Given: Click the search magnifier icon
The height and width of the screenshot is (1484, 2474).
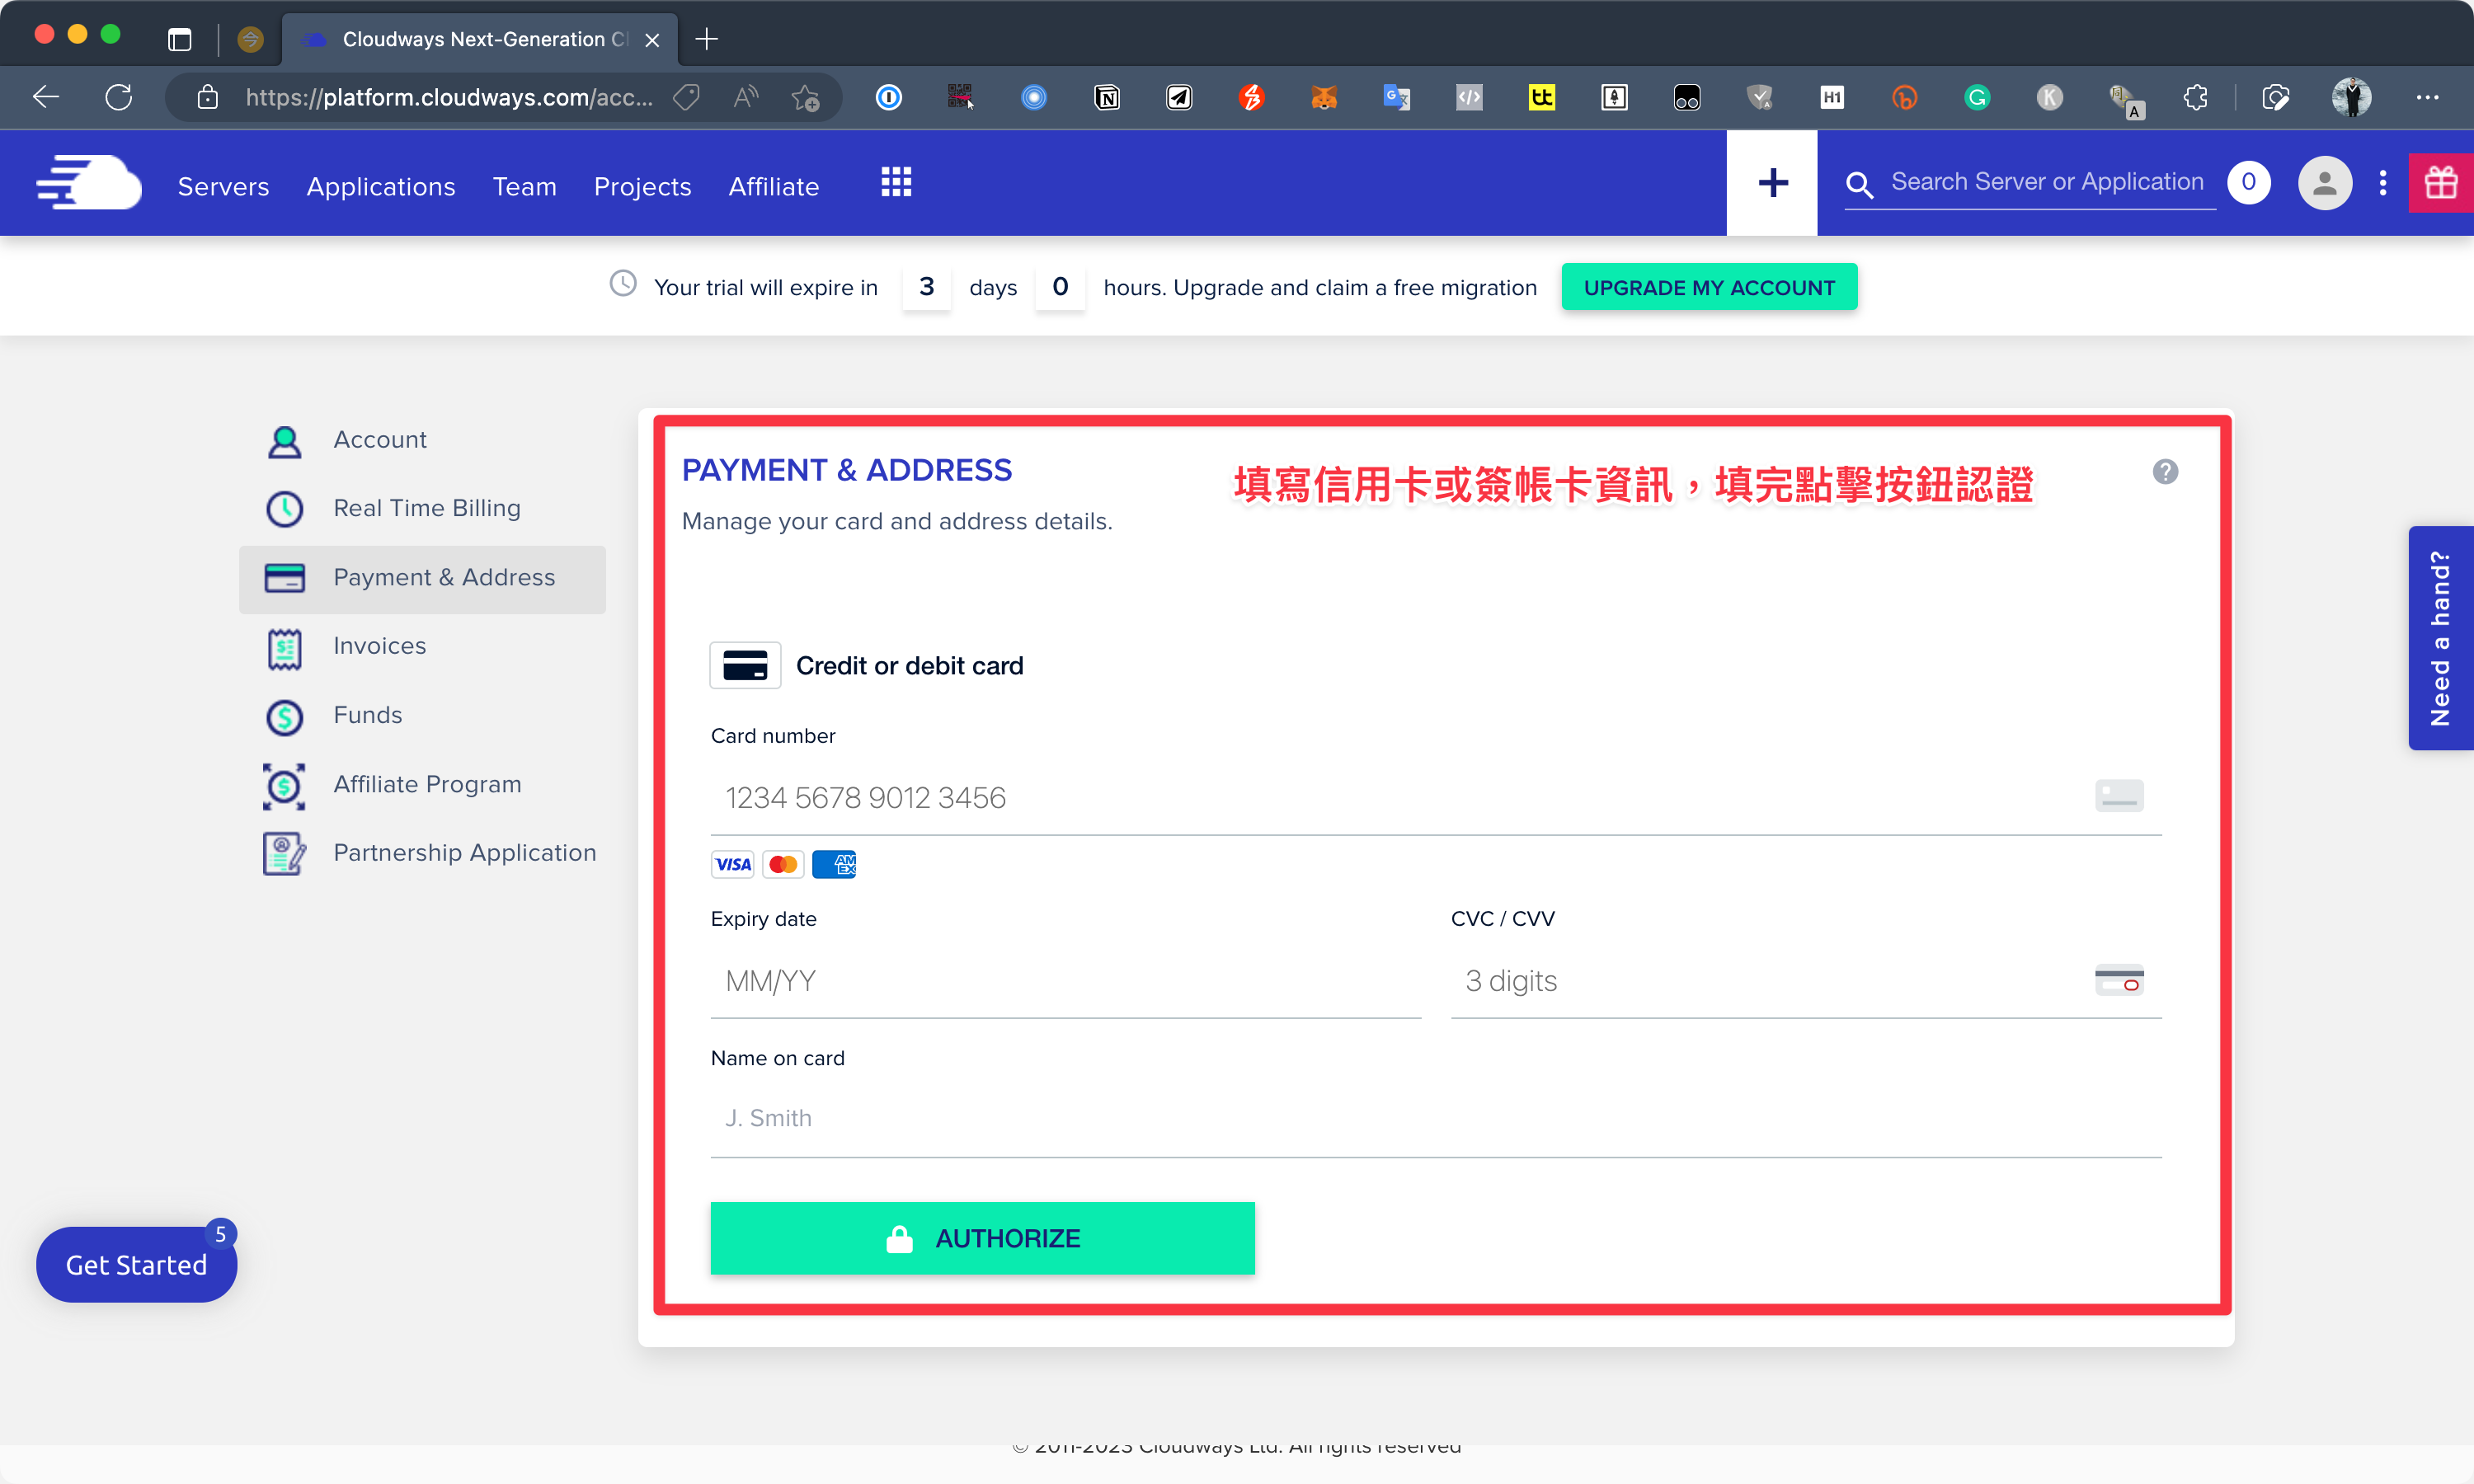Looking at the screenshot, I should 1859,185.
